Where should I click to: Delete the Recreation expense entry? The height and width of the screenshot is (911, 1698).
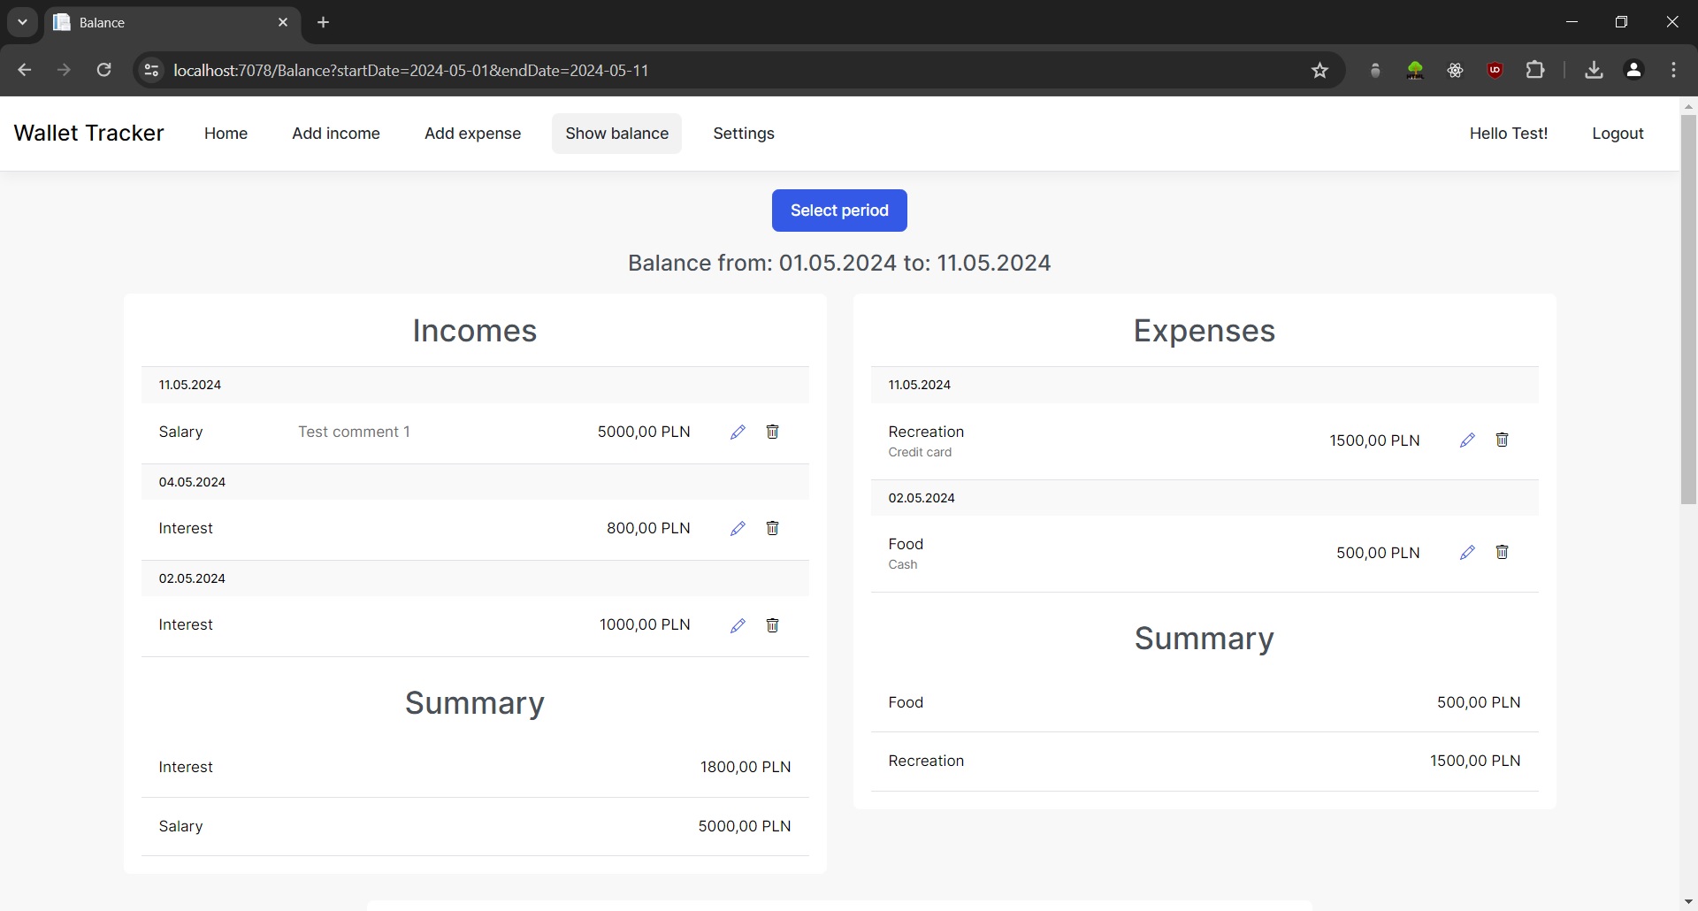point(1502,440)
